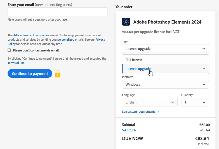Focus the Enter your email field
Image resolution: width=219 pixels, height=149 pixels.
58,12
